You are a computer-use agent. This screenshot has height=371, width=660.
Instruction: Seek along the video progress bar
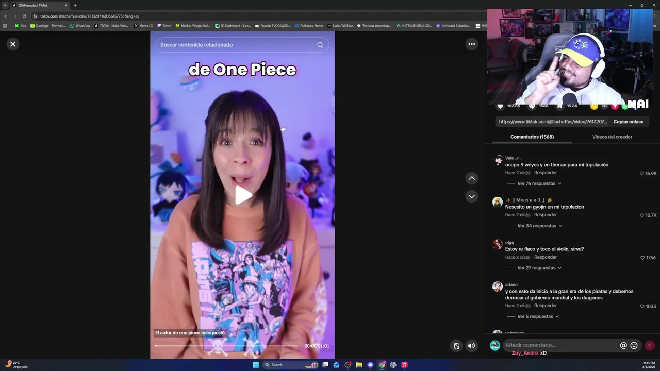pos(227,346)
